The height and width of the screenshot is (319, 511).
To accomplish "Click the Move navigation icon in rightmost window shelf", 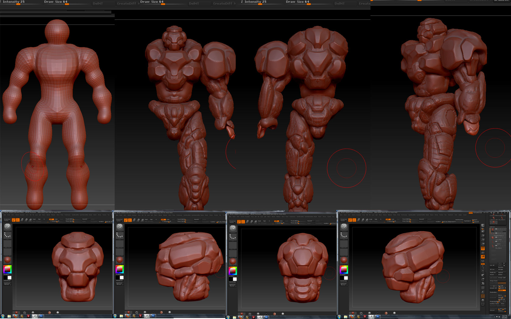I will pyautogui.click(x=483, y=275).
